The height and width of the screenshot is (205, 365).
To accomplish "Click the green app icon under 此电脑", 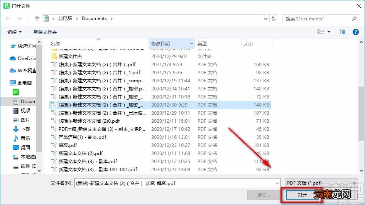I will (15, 92).
